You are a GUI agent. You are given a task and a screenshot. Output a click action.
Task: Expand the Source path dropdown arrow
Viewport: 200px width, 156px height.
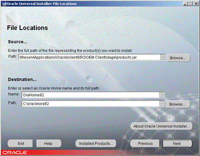[x=163, y=57]
